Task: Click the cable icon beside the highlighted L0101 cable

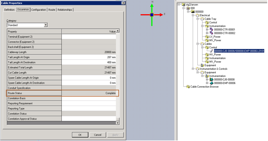Action: tap(211, 51)
